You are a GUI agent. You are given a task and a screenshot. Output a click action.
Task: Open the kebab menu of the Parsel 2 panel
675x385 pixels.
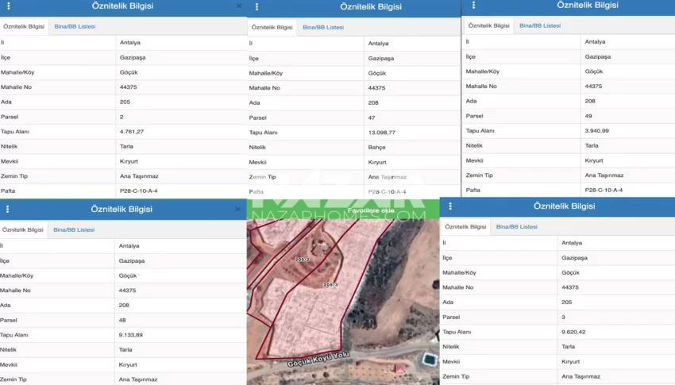8,6
